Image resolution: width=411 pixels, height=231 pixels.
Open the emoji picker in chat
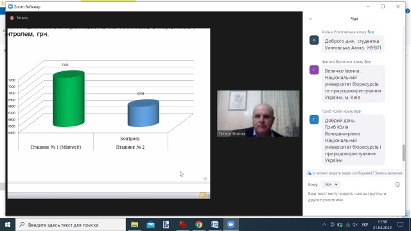click(x=398, y=185)
